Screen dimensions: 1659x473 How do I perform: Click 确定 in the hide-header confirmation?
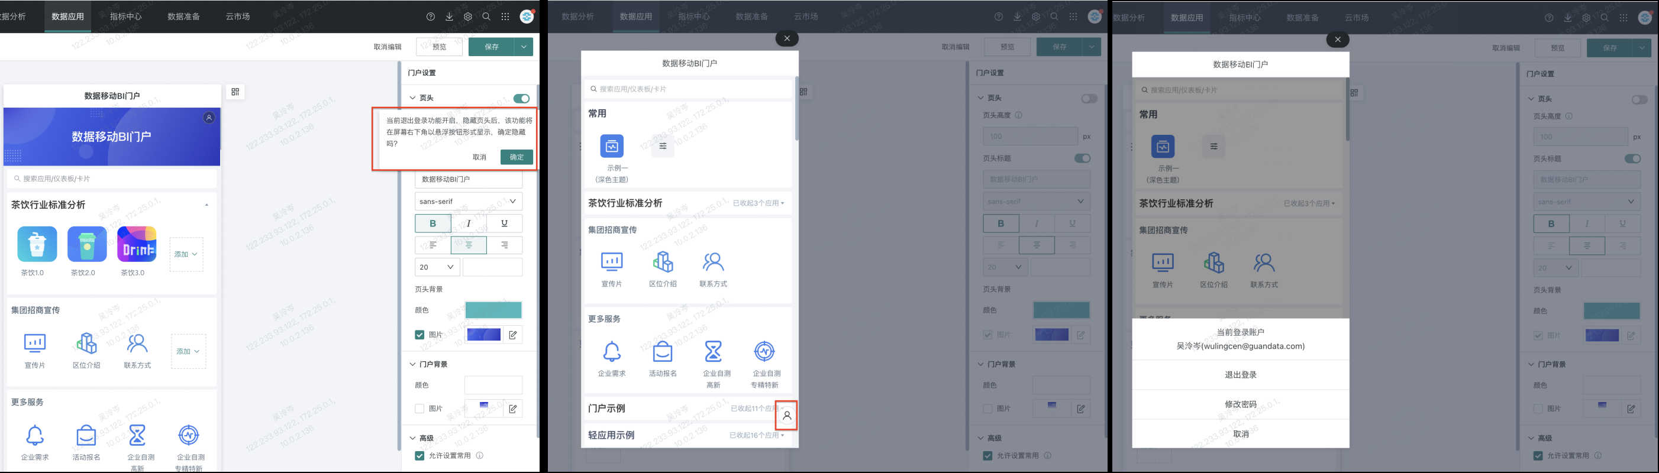(516, 157)
